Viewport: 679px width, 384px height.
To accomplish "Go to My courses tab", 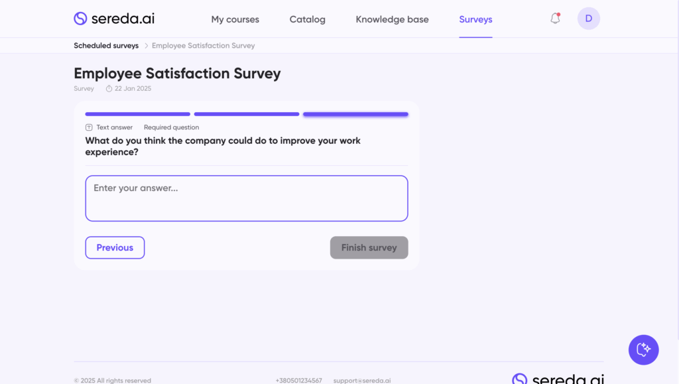I will coord(235,19).
